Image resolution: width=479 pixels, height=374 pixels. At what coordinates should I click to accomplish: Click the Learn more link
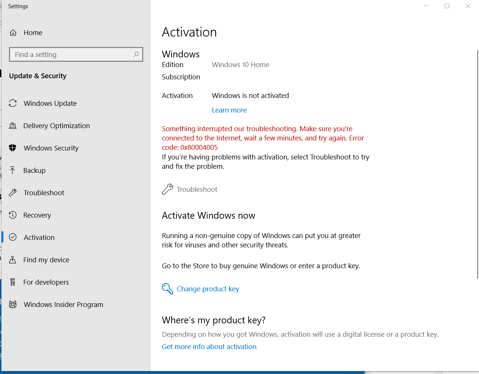pyautogui.click(x=229, y=110)
